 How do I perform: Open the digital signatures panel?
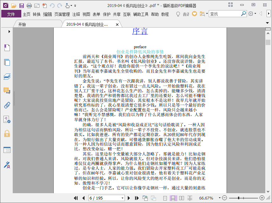point(7,120)
